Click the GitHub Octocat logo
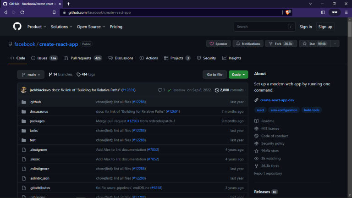 point(17,27)
